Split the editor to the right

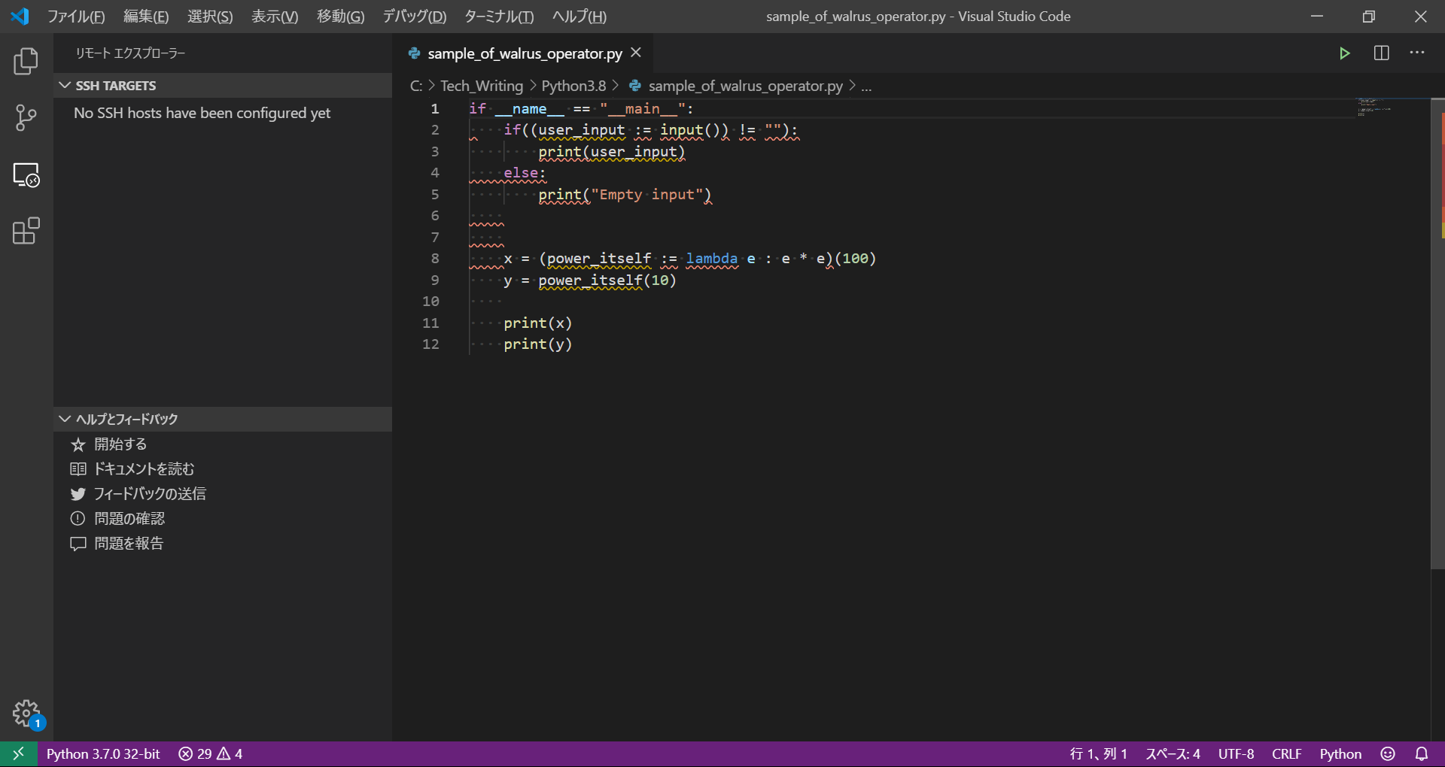(1381, 53)
